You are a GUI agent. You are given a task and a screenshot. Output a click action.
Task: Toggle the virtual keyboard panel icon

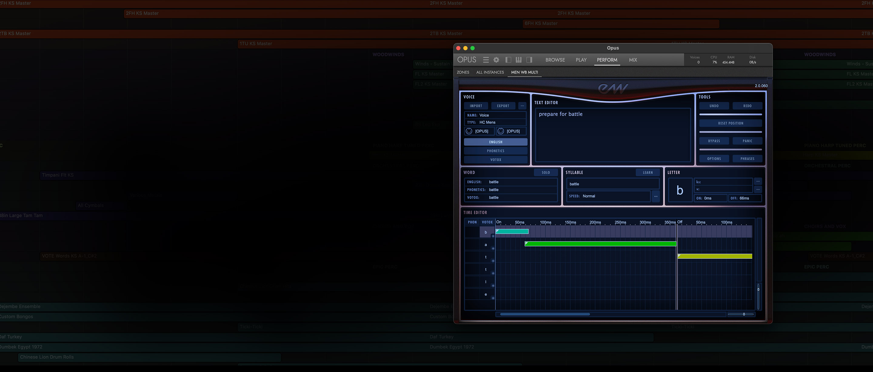[x=519, y=60]
